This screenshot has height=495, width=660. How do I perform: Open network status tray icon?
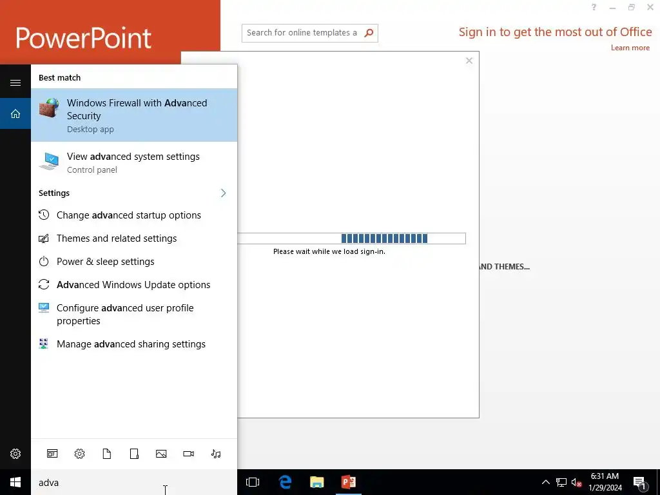[561, 482]
